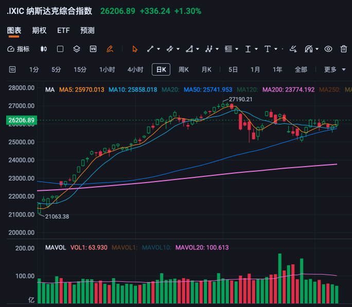
Task: Click the freehand curve stroke icon
Action: click(x=293, y=49)
